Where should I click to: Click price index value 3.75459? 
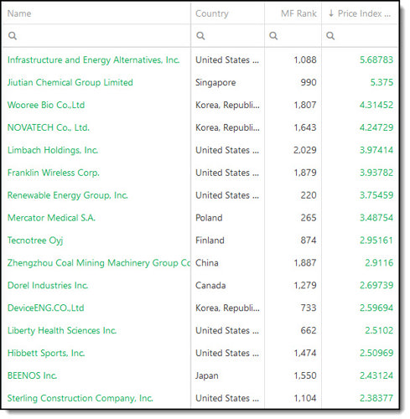tap(376, 195)
